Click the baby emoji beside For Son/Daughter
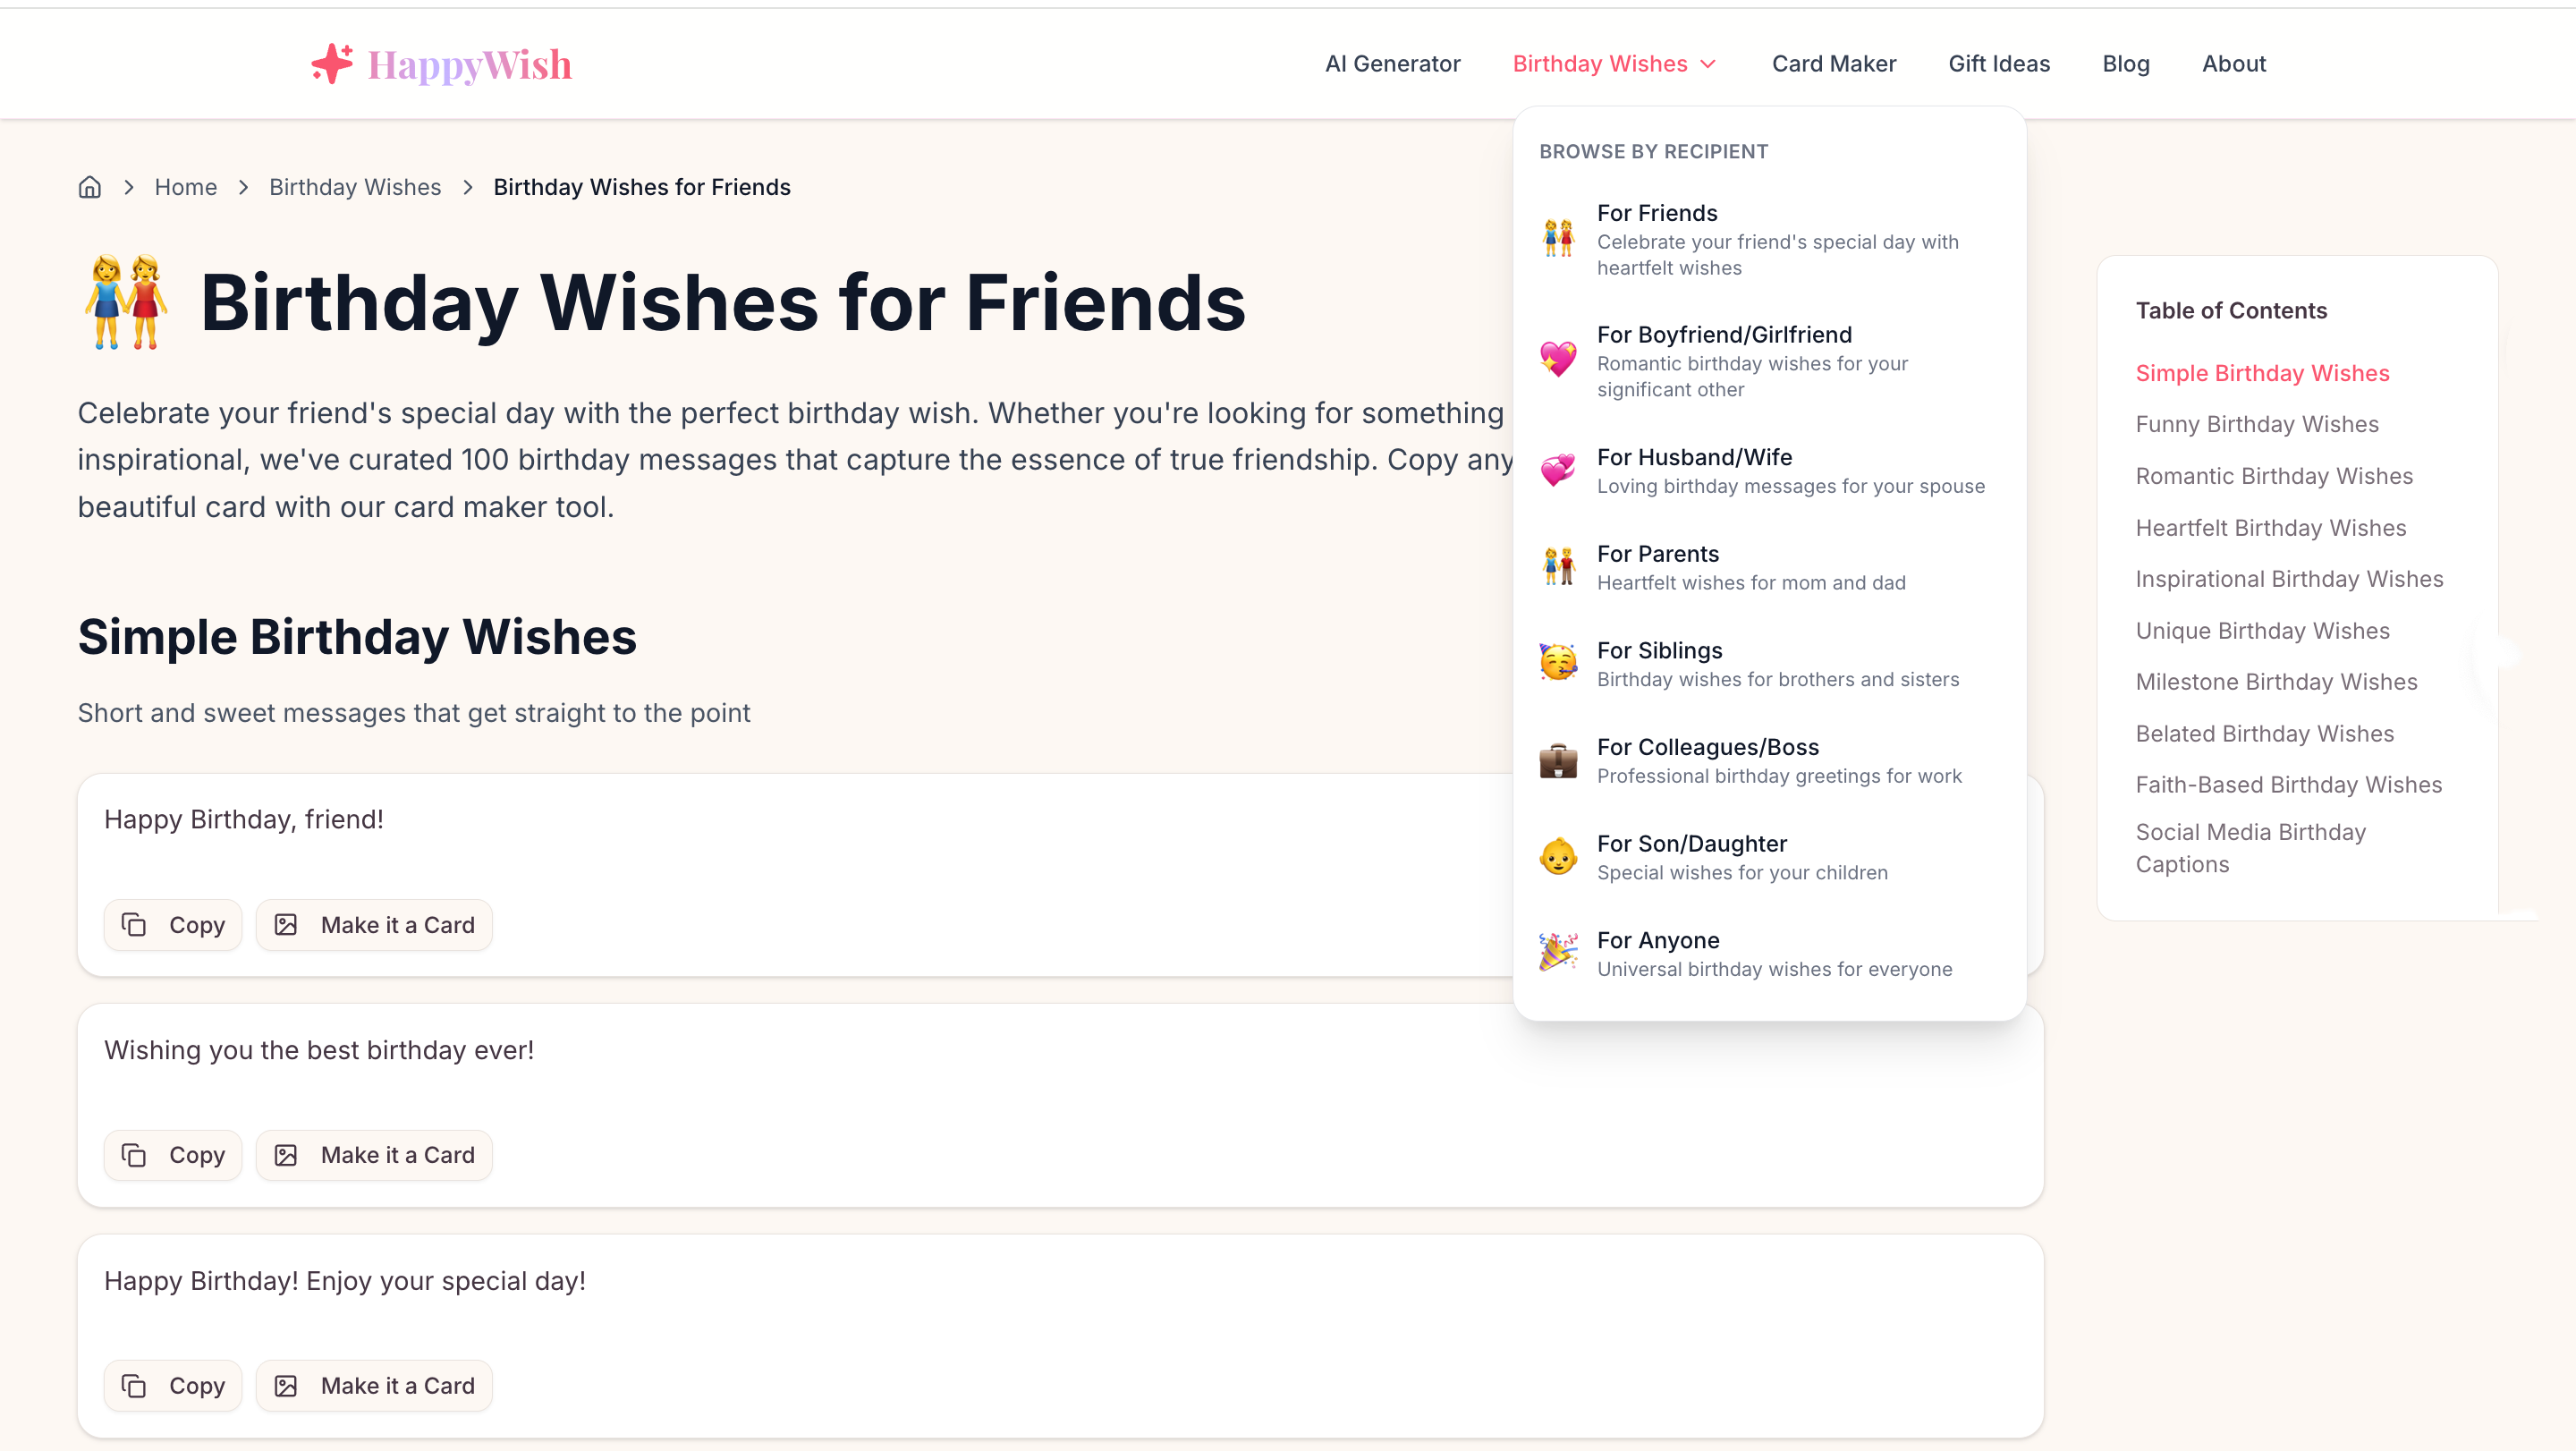This screenshot has width=2576, height=1451. tap(1558, 856)
